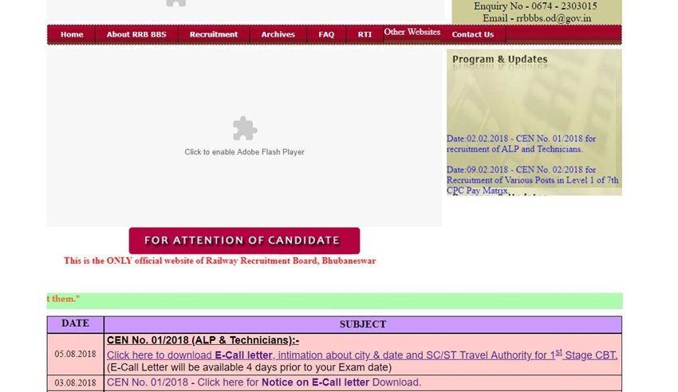Open the Contact Us page

pyautogui.click(x=472, y=34)
